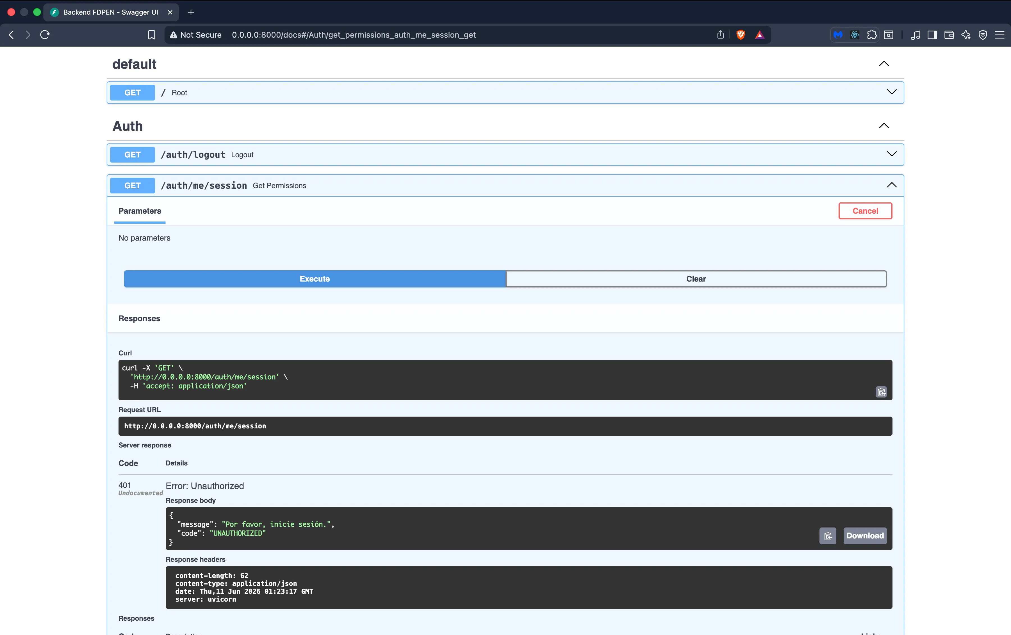Click the "Error: Unauthorized" text
Screen dimensions: 1011x635
click(204, 486)
